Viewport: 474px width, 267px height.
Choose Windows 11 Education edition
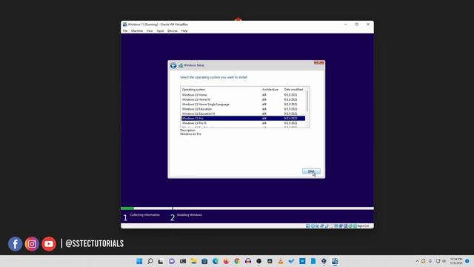[x=243, y=109]
